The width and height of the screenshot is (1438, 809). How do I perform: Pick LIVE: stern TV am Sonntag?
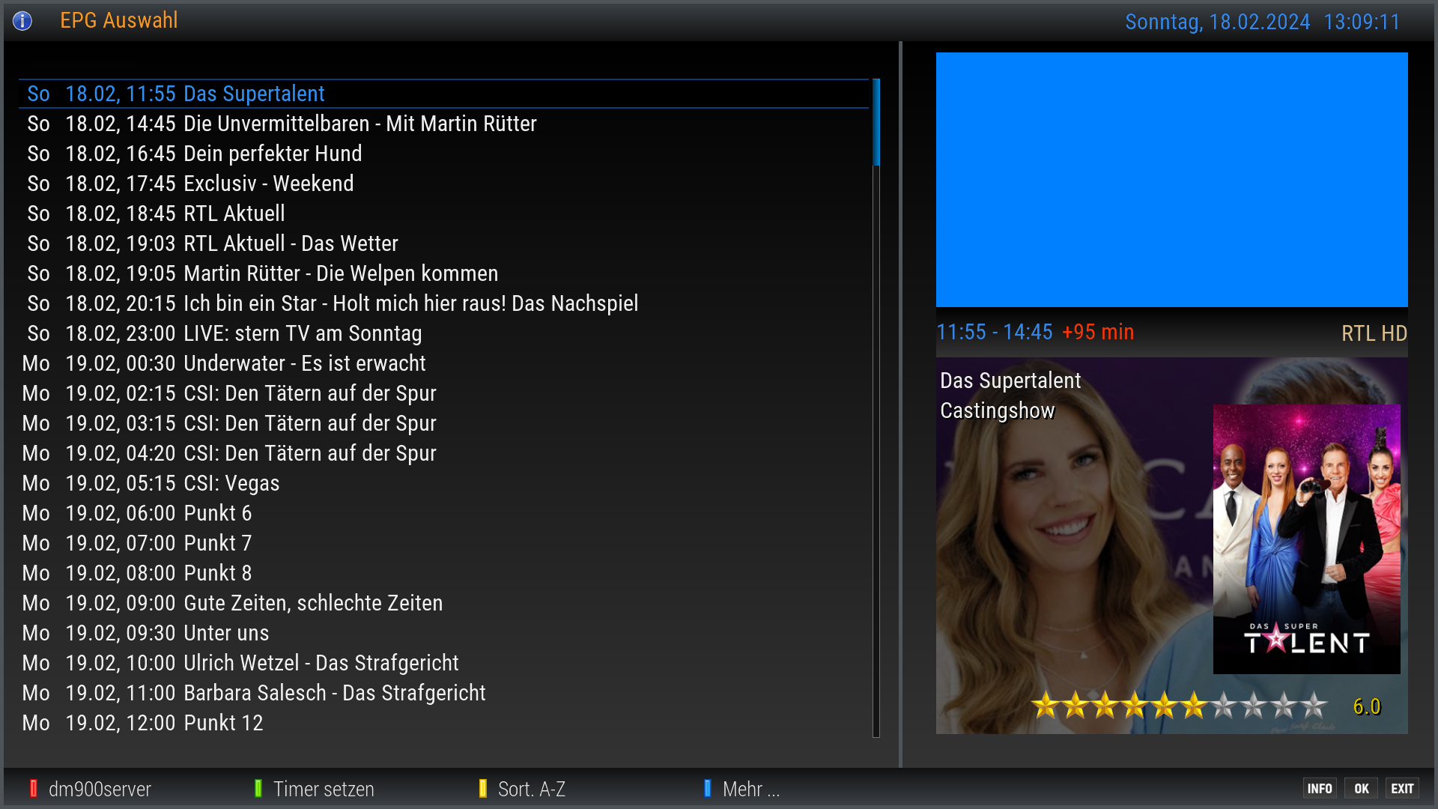pyautogui.click(x=303, y=333)
